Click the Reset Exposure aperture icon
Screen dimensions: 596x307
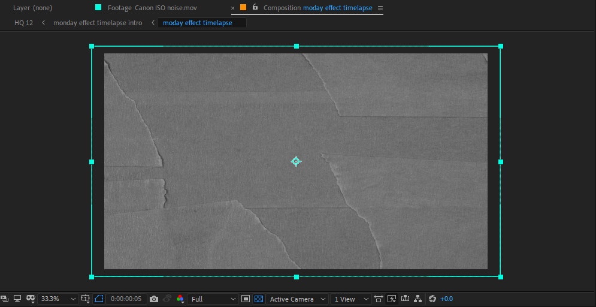(432, 299)
